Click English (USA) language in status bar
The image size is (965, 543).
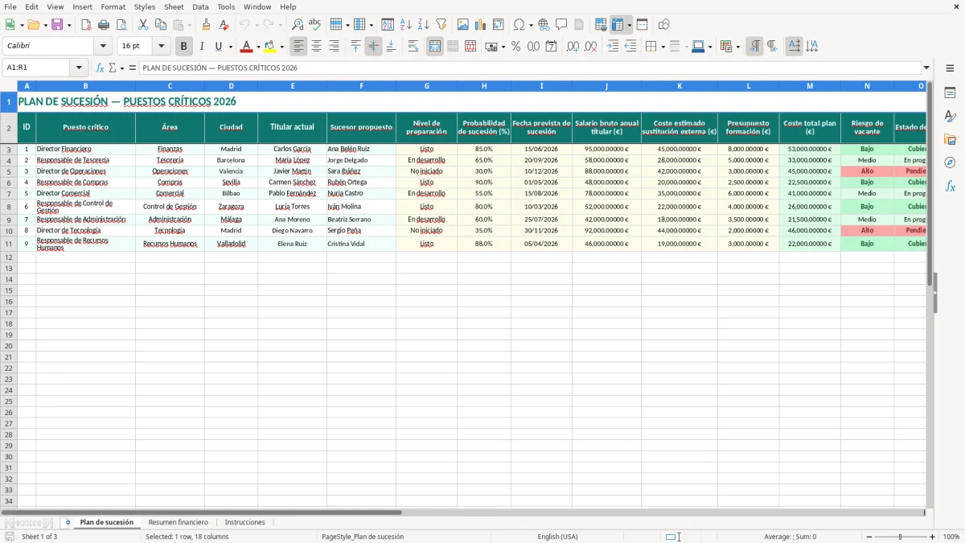[557, 537]
